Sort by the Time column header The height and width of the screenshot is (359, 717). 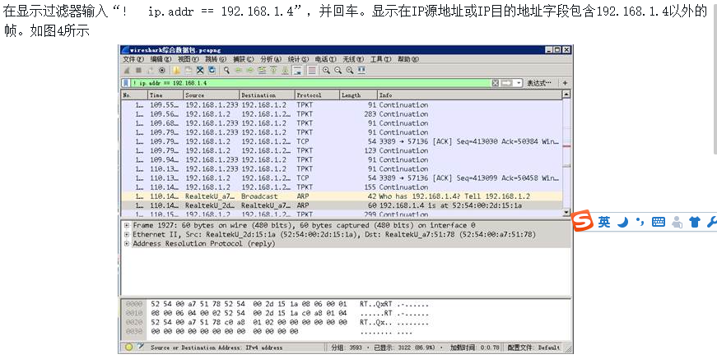[165, 95]
